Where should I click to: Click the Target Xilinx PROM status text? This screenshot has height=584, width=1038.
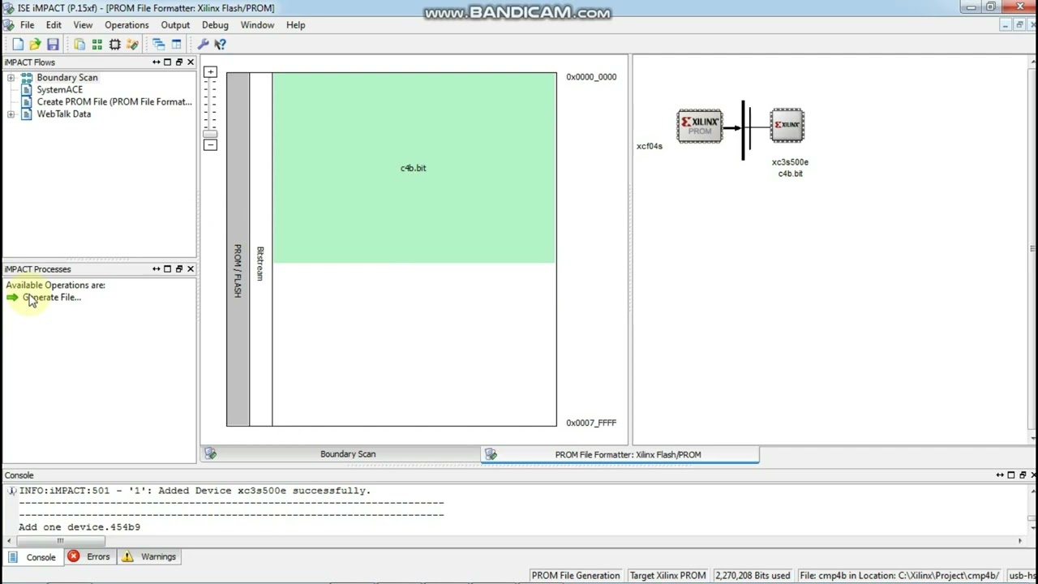tap(667, 575)
